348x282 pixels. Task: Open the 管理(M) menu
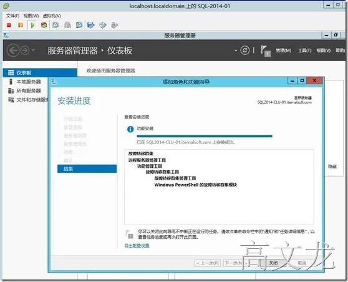tap(283, 51)
